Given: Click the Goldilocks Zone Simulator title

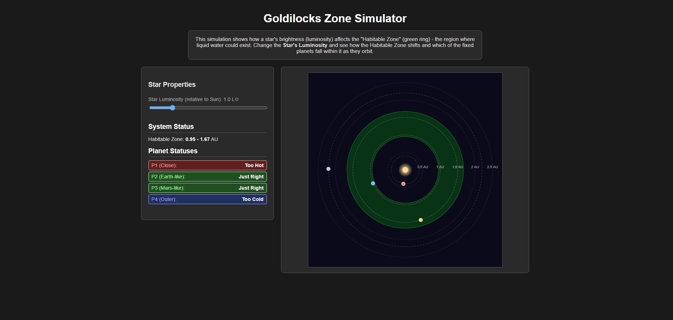Looking at the screenshot, I should click(x=335, y=18).
